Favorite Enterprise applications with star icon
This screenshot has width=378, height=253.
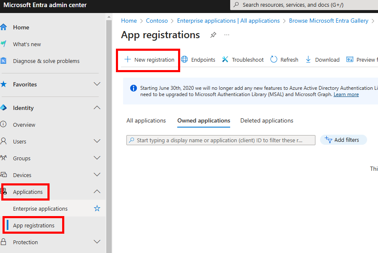pos(97,208)
